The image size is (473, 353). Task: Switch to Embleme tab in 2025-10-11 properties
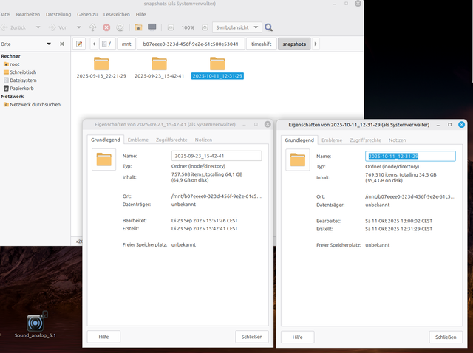click(x=332, y=140)
